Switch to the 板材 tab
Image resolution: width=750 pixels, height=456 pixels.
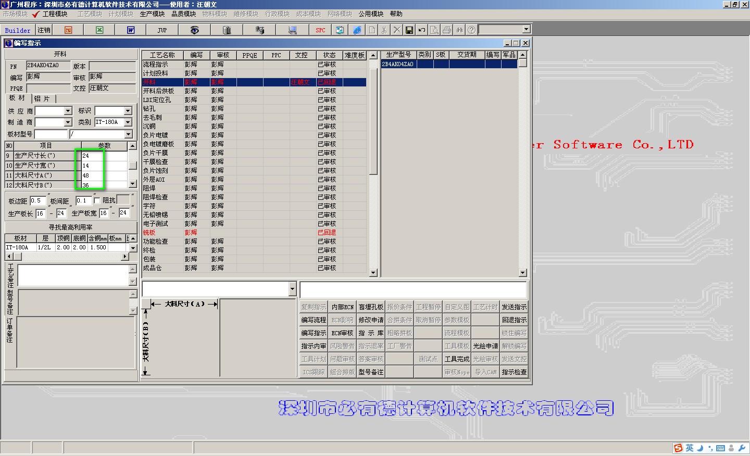(17, 98)
